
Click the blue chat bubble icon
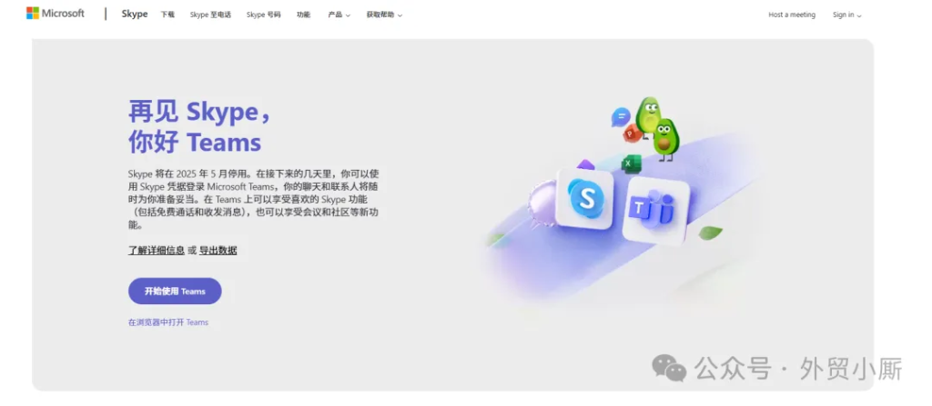[x=621, y=117]
